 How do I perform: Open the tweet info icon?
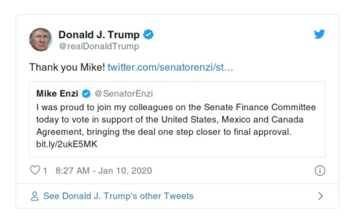click(x=319, y=171)
